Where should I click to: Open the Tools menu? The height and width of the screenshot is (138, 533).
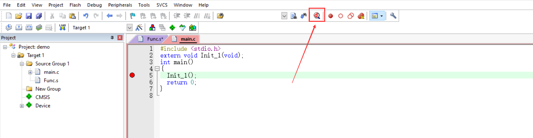tap(144, 5)
